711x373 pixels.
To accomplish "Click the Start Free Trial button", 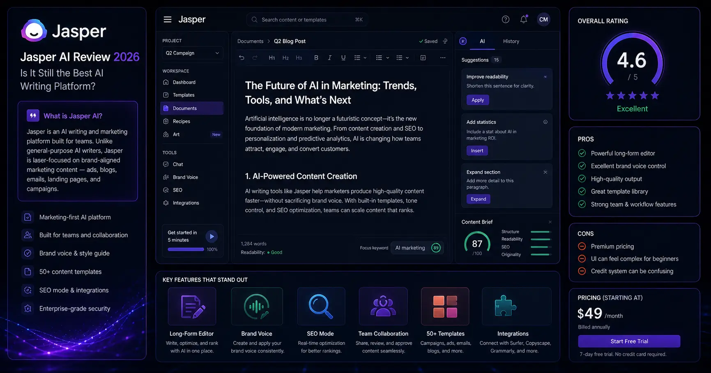I will coord(629,341).
